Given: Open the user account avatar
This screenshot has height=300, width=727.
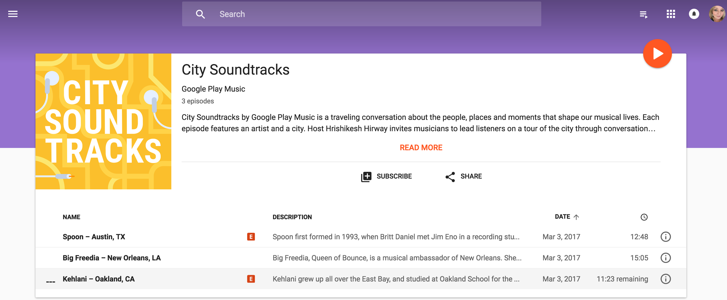Looking at the screenshot, I should [x=717, y=14].
